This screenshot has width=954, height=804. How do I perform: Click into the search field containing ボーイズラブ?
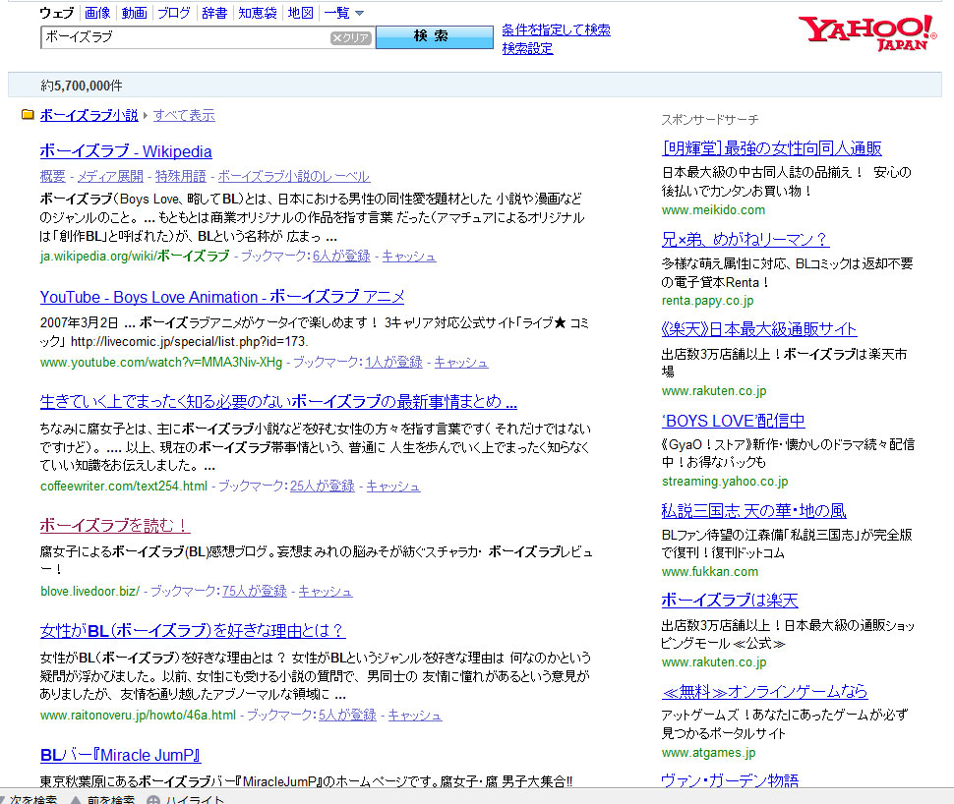[186, 37]
